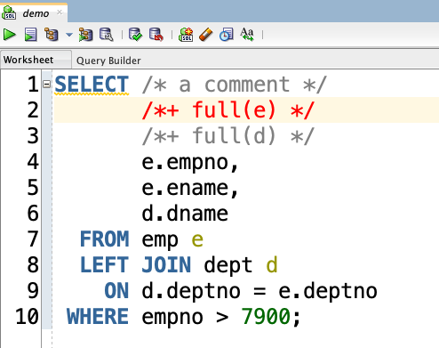This screenshot has height=348, width=439.
Task: Open the Explain Plan dropdown arrow
Action: 69,35
